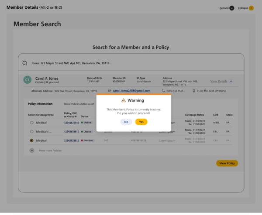Click No in the Warning dialog
This screenshot has height=215, width=262.
point(126,122)
